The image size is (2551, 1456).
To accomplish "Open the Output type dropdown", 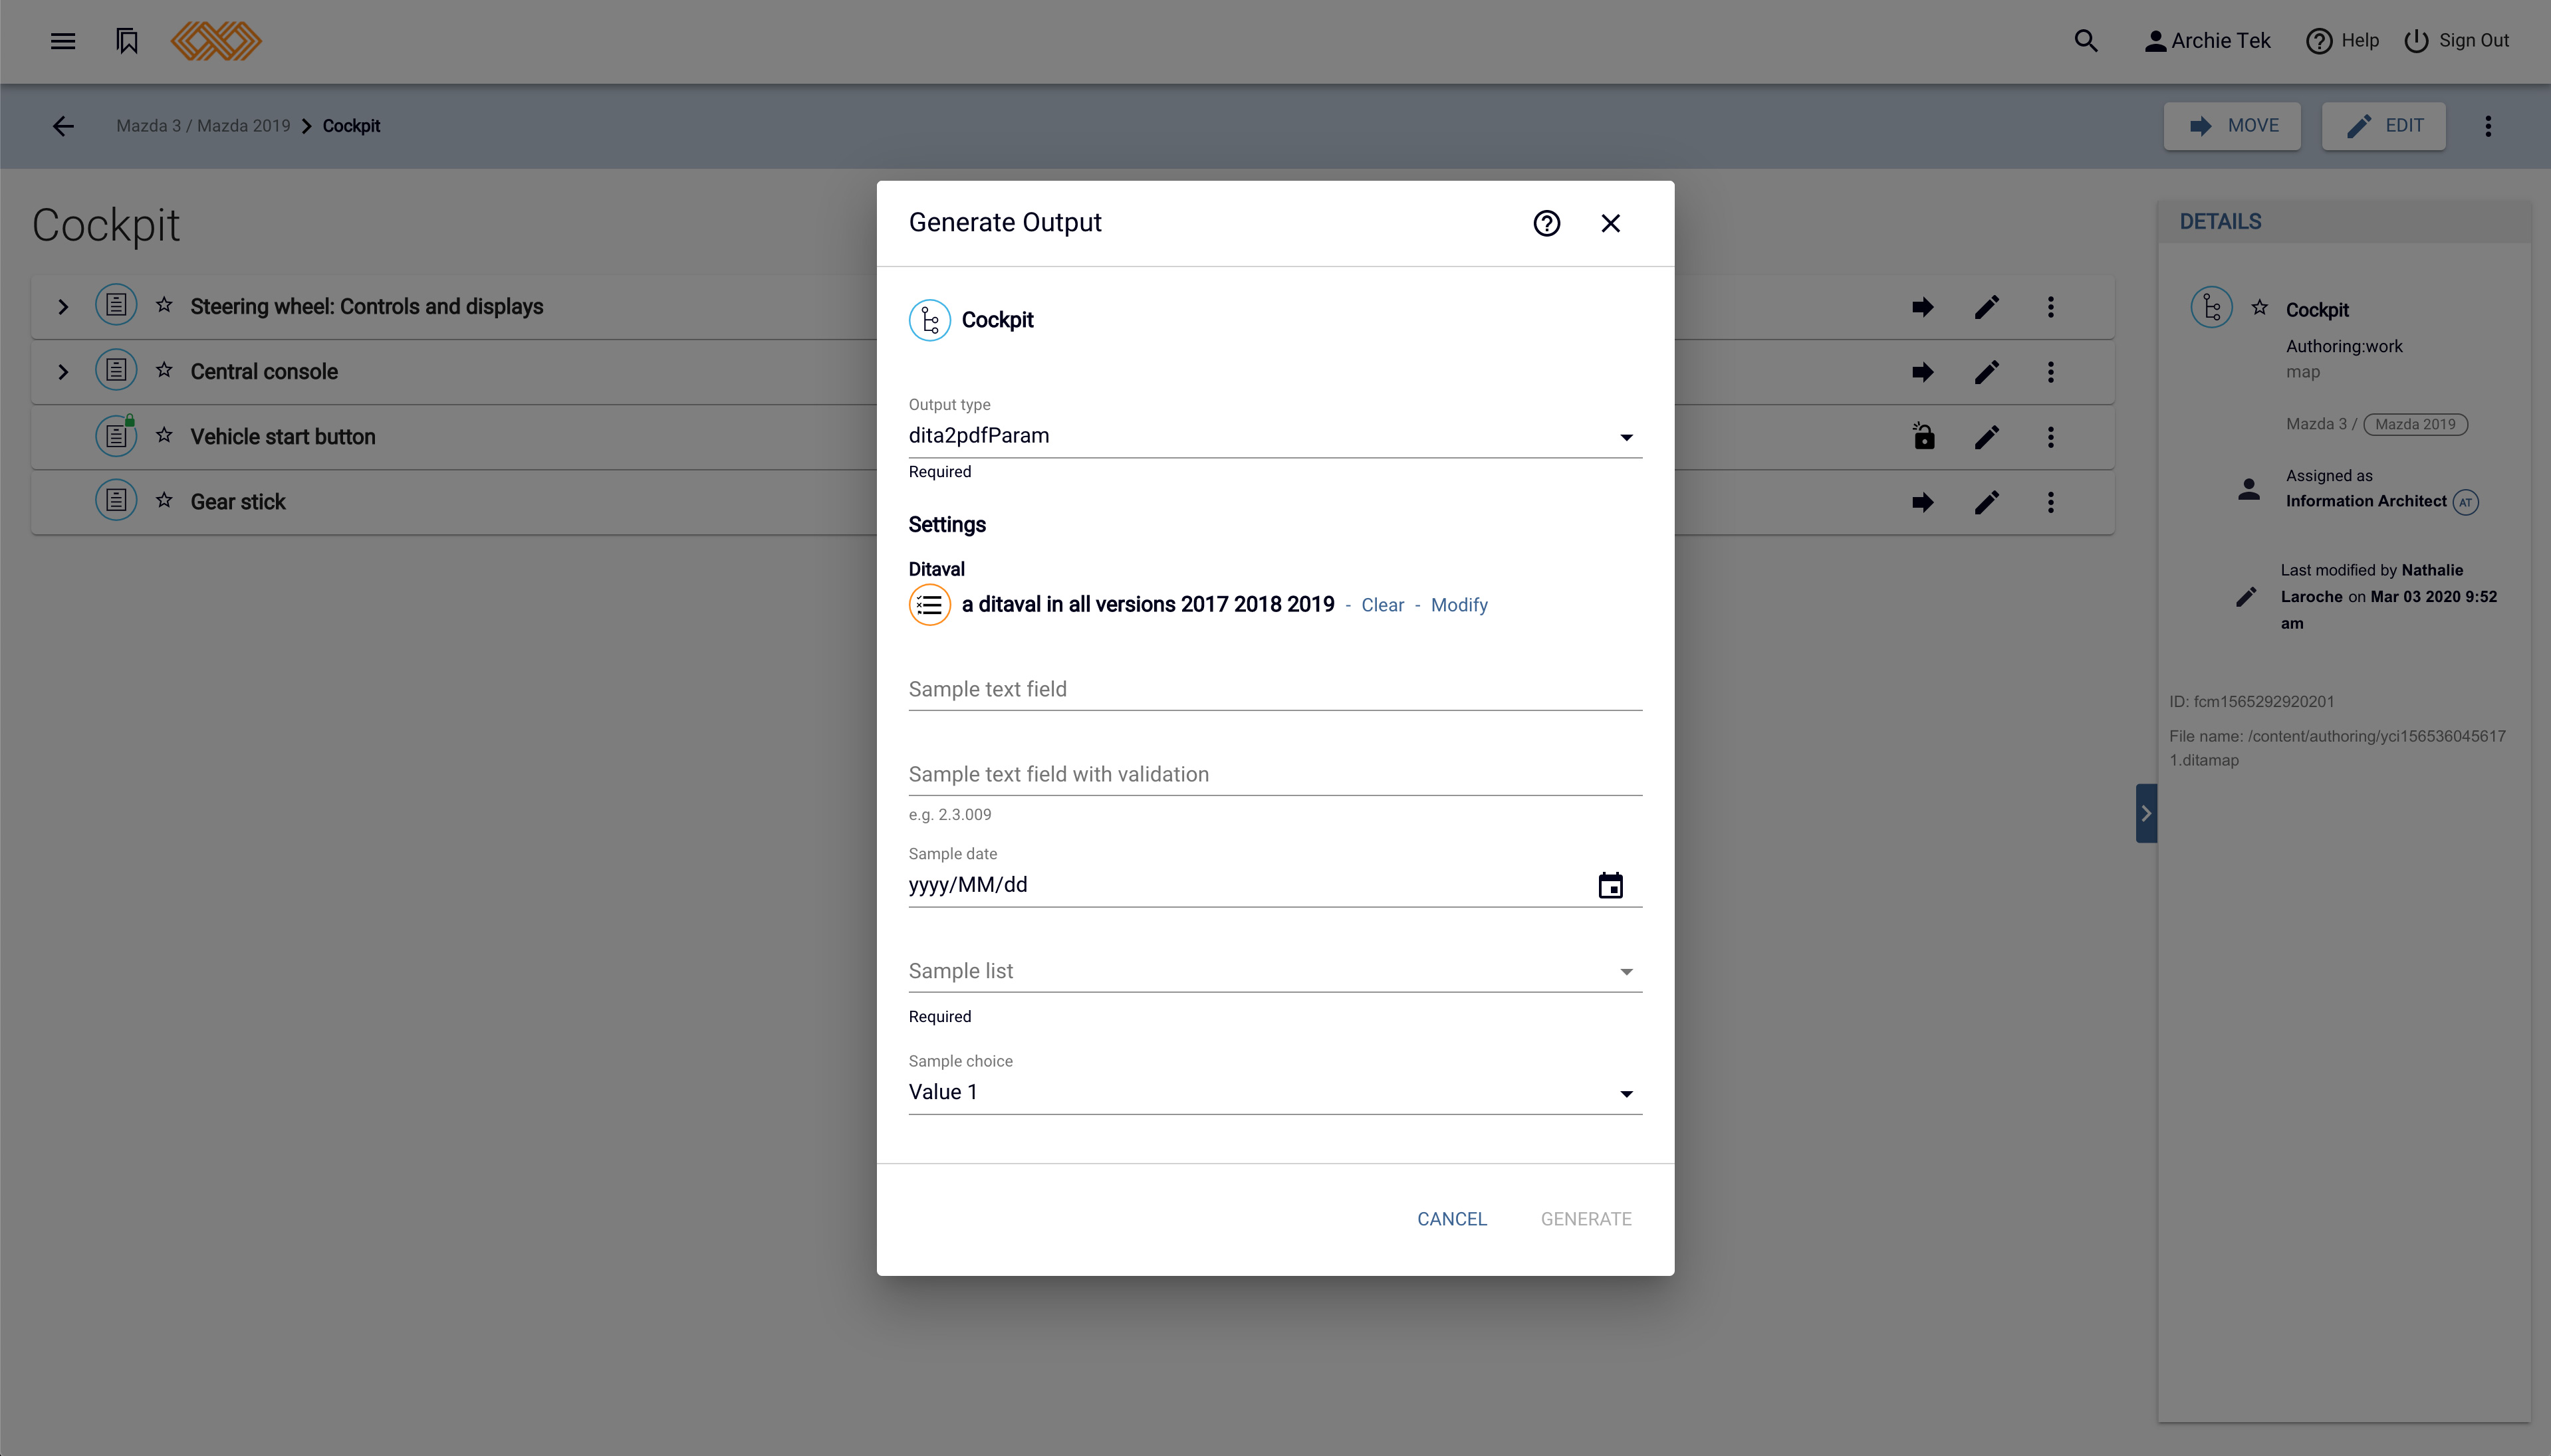I will point(1275,436).
